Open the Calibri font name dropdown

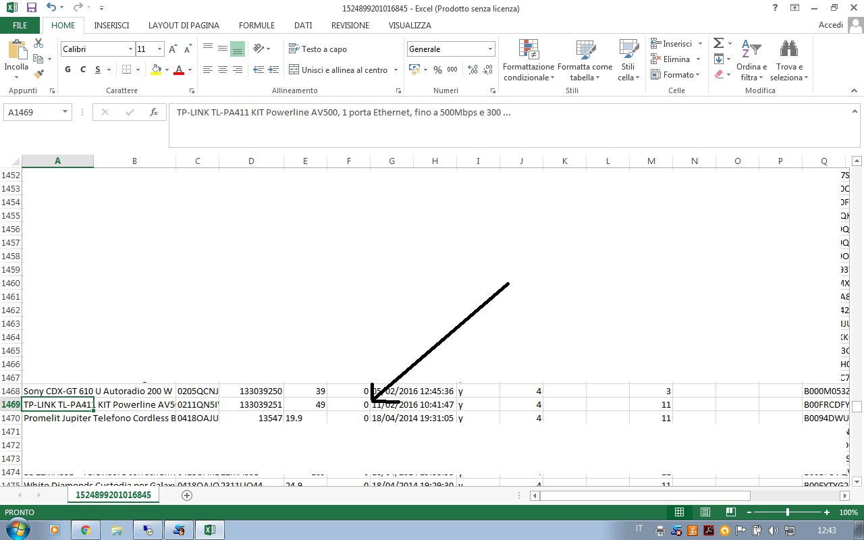point(130,49)
